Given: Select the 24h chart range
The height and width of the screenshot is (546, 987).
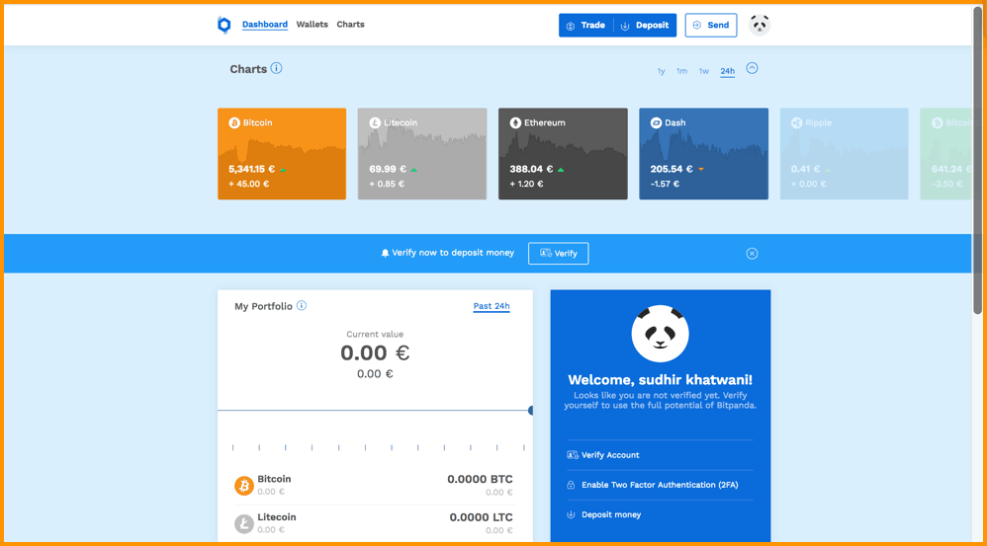Looking at the screenshot, I should coord(728,72).
